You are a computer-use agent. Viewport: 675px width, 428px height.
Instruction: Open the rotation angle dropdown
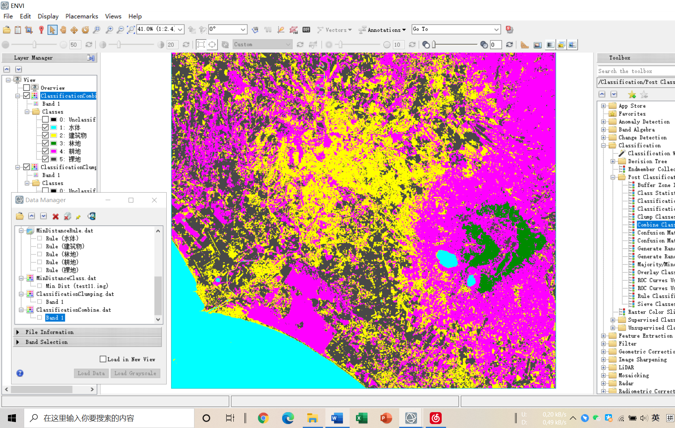[x=243, y=29]
